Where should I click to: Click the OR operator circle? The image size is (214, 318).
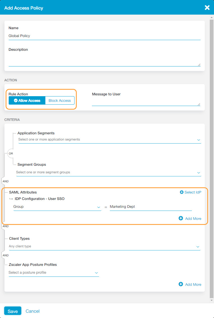click(11, 154)
